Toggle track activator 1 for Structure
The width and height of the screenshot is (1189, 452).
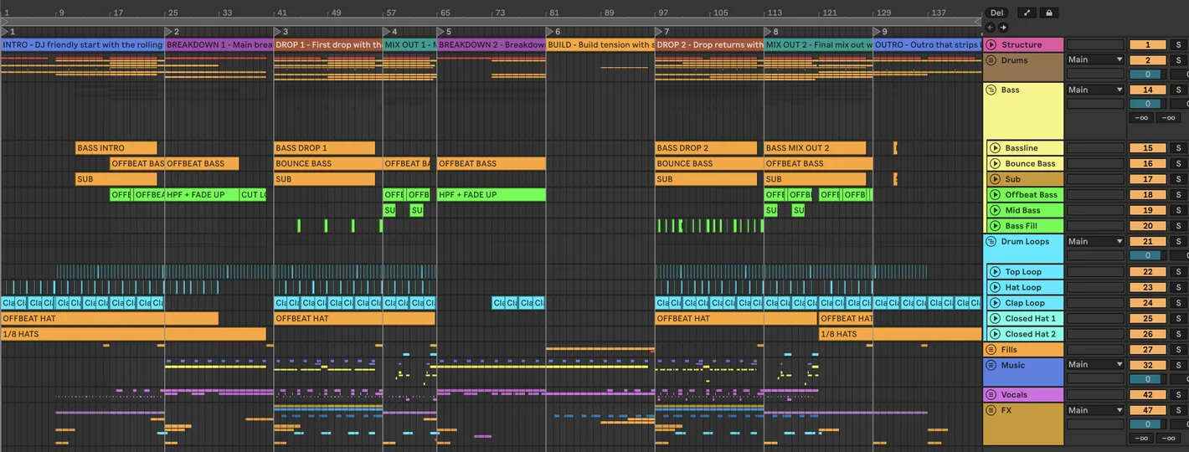click(x=1148, y=44)
